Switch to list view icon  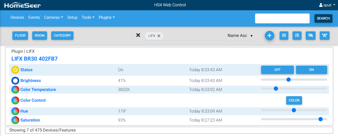[x=284, y=36]
